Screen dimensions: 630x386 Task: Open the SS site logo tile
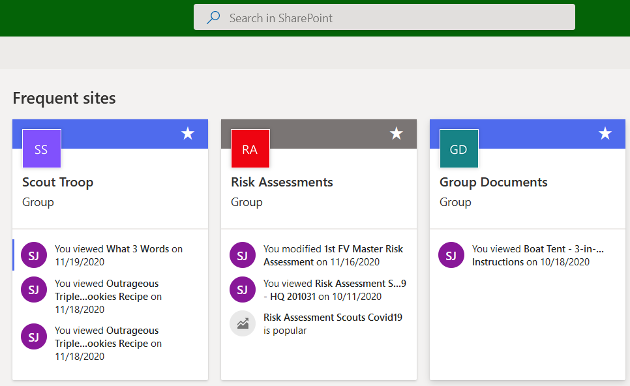(x=42, y=149)
